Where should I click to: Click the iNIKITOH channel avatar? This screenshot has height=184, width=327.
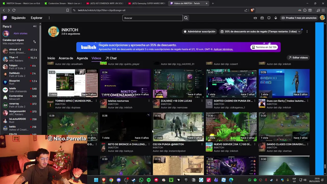click(x=54, y=32)
